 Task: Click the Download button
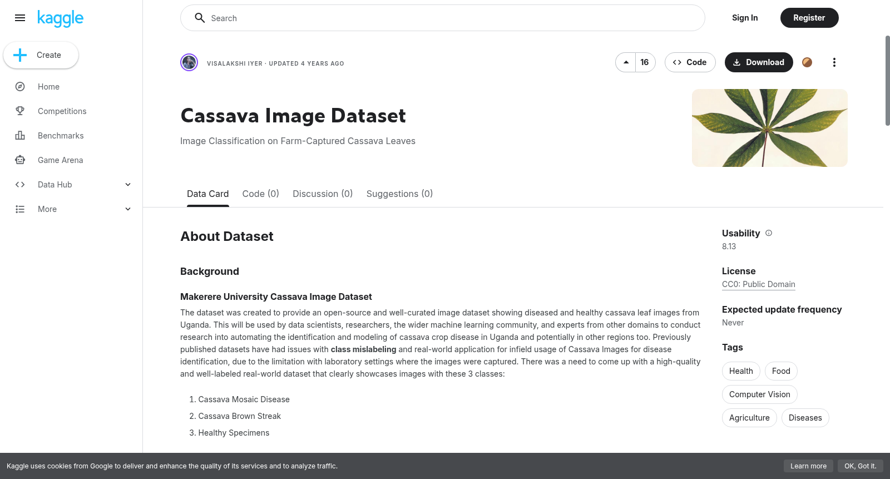[759, 62]
